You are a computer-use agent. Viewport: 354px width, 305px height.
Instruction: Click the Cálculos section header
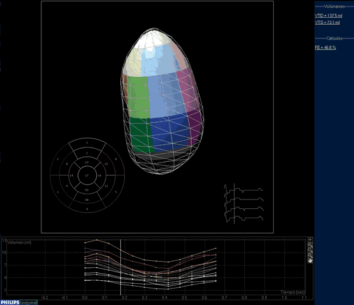click(335, 38)
